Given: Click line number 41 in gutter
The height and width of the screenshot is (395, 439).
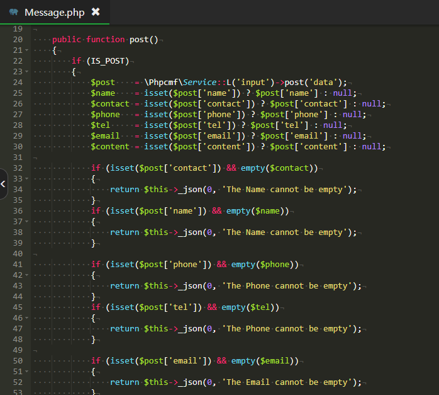Looking at the screenshot, I should coord(18,265).
